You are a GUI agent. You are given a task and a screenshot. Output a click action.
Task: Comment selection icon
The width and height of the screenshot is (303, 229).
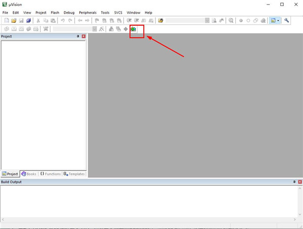[143, 21]
